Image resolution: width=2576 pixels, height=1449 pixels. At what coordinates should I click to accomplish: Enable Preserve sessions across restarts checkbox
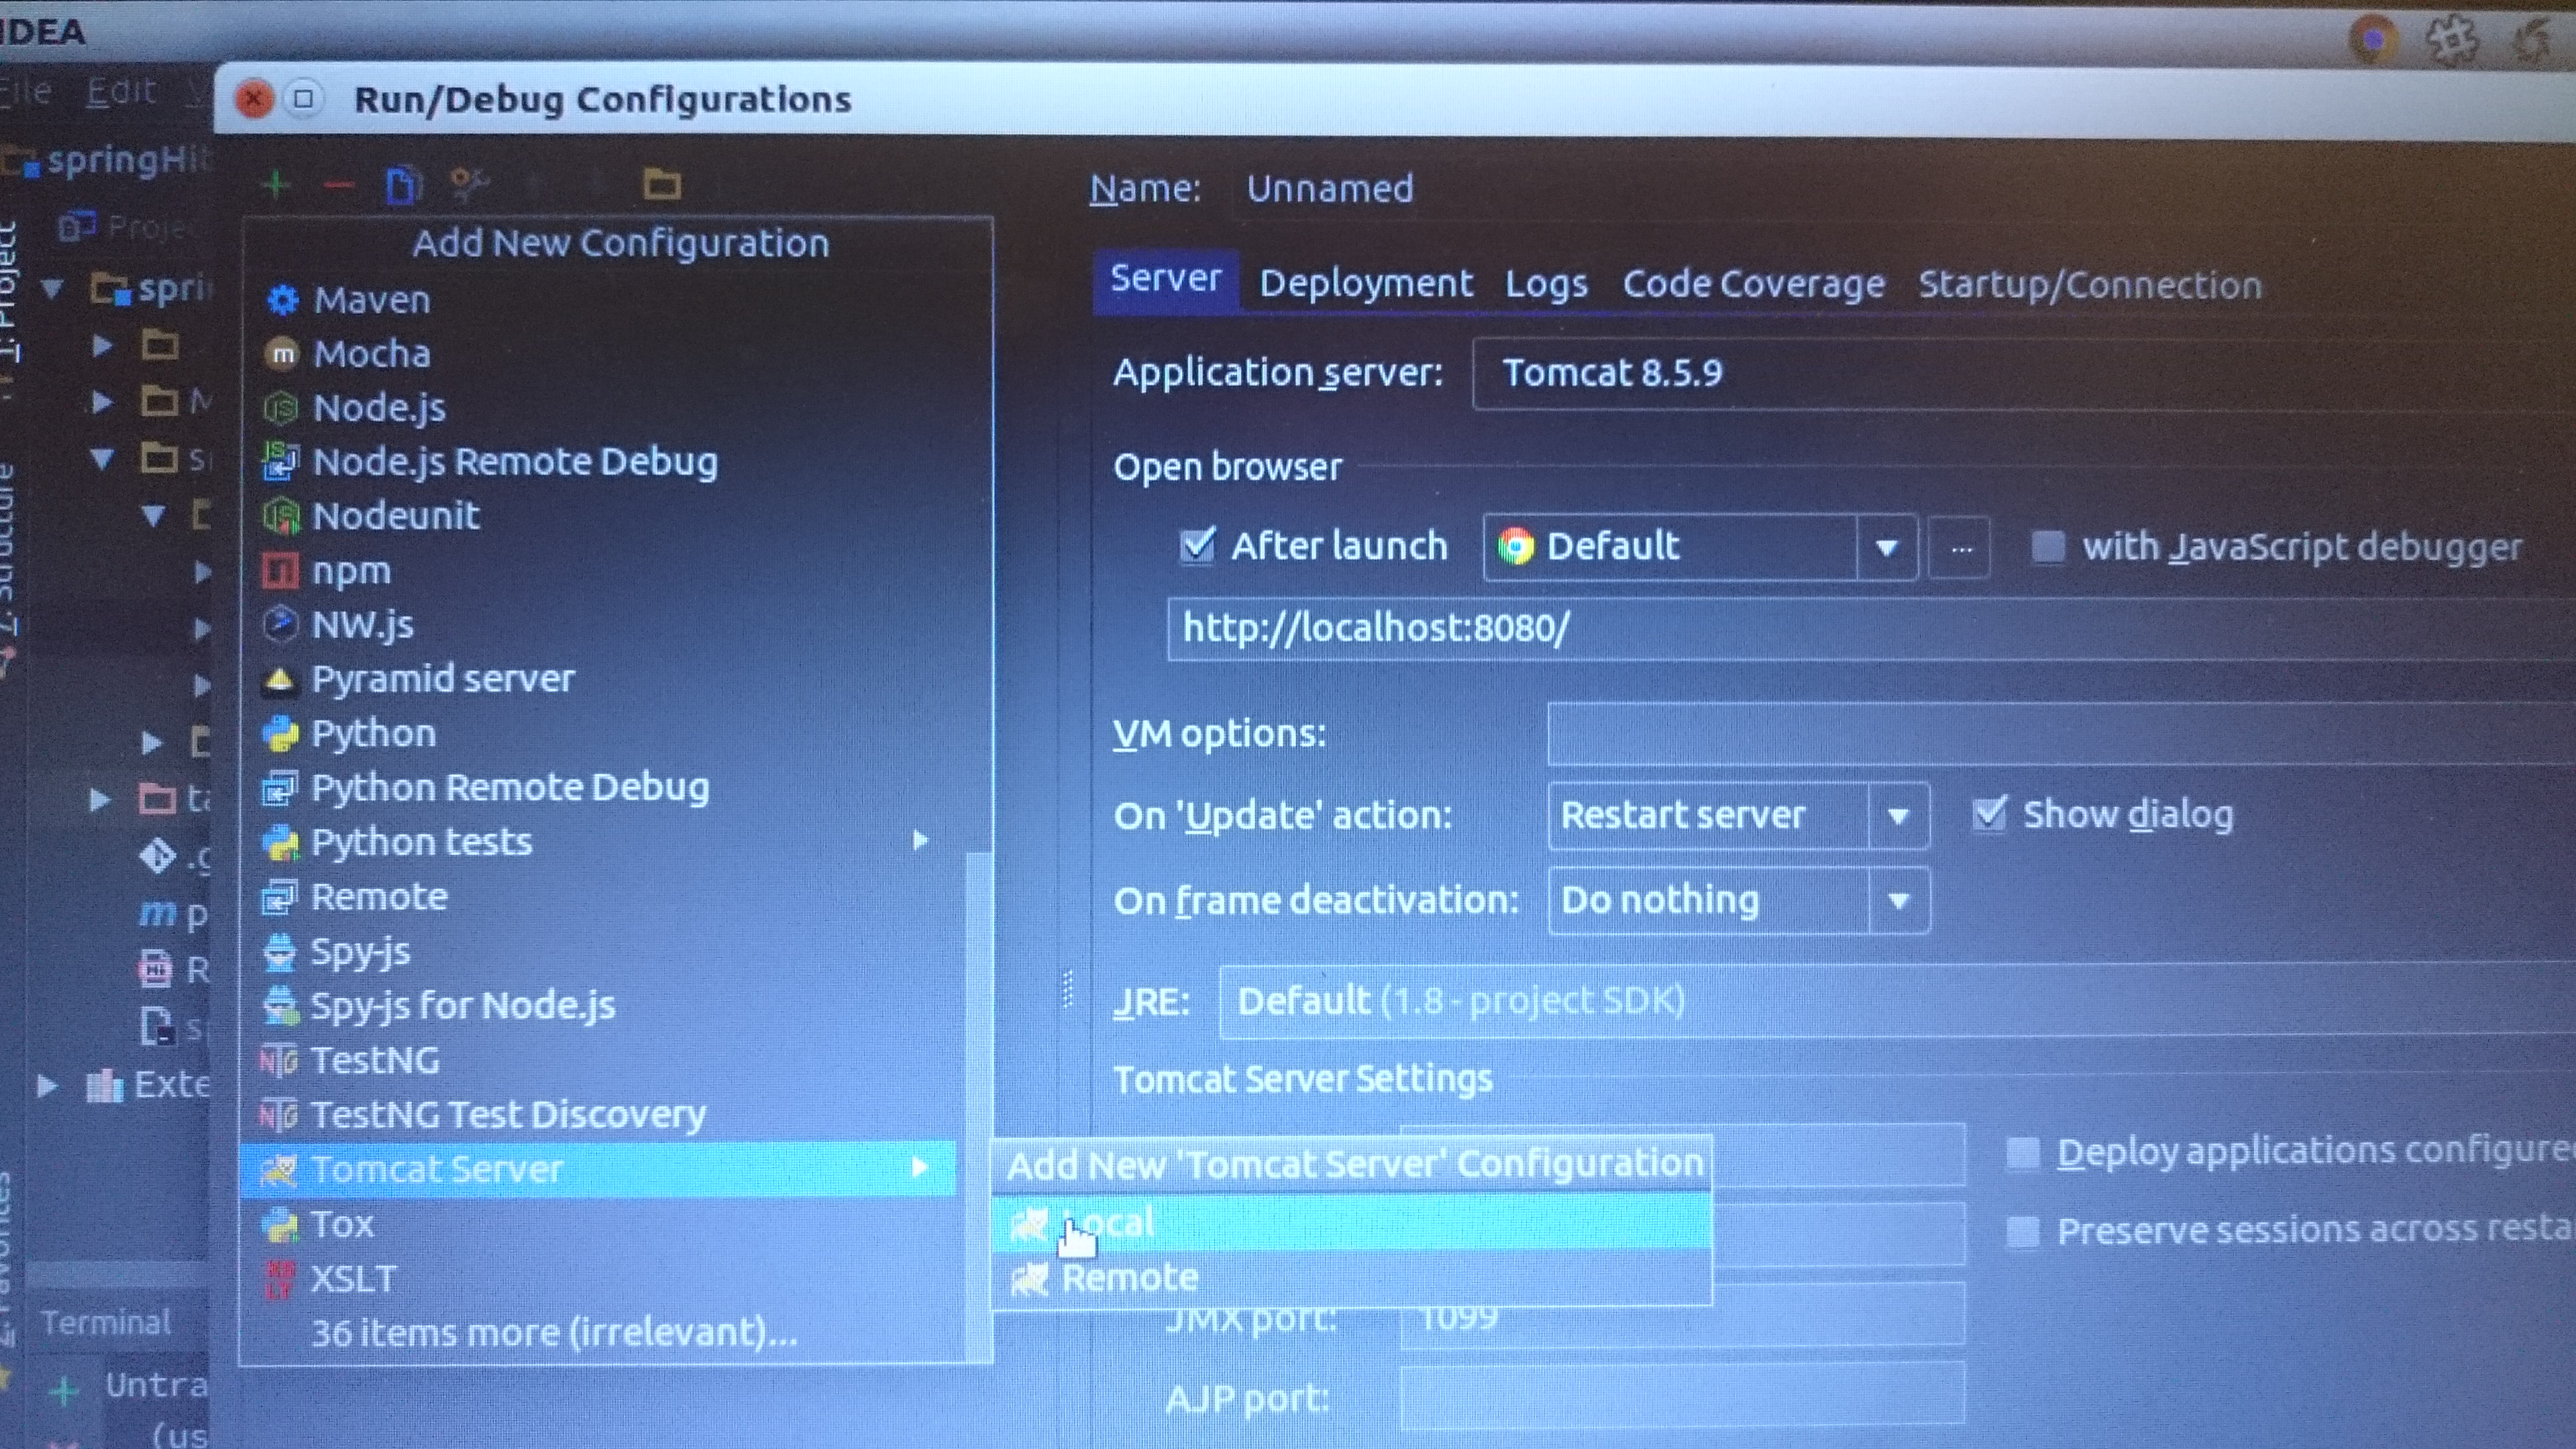tap(2023, 1230)
